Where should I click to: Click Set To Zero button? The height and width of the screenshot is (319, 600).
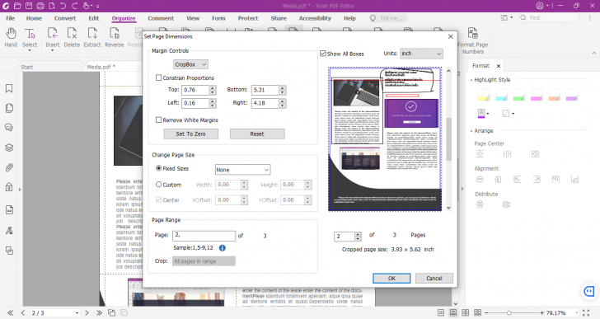[x=190, y=134]
